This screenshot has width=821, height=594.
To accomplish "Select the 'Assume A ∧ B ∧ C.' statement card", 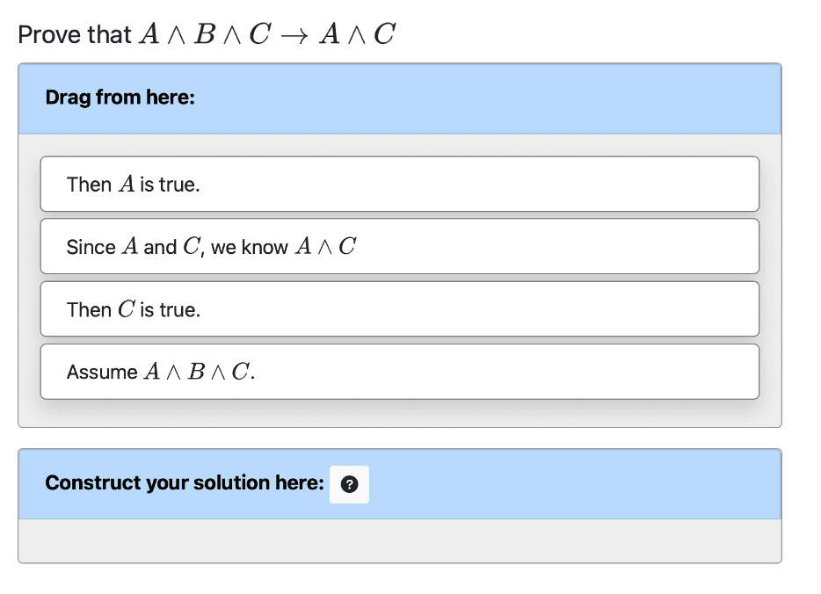I will pos(400,371).
